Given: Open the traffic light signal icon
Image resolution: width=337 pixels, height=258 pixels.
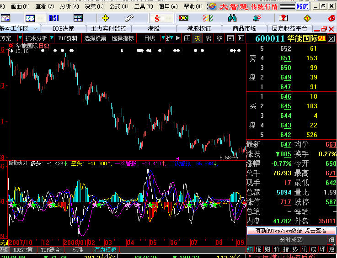Looking at the screenshot, I should point(183,18).
